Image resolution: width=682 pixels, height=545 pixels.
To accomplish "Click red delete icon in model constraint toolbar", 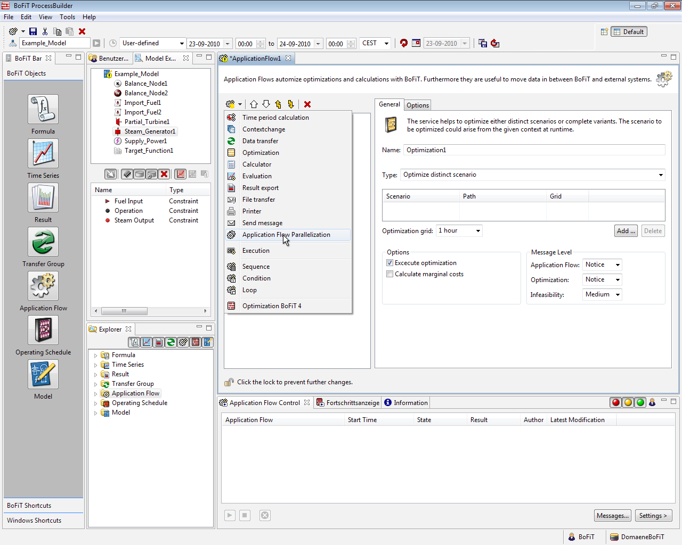I will pos(164,174).
